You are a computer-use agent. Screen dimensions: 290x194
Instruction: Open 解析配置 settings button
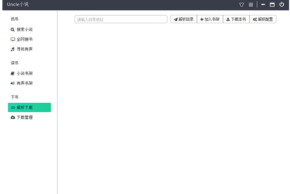(263, 19)
